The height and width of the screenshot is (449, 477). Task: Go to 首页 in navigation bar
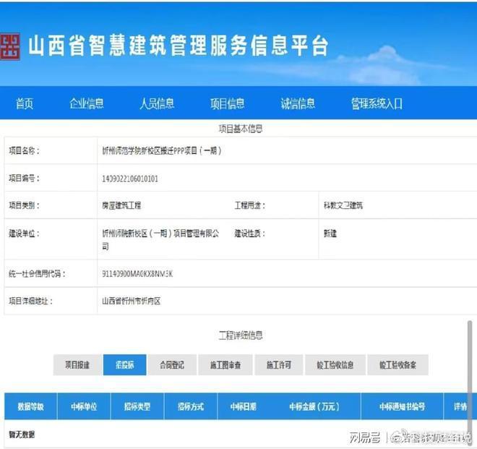(25, 104)
